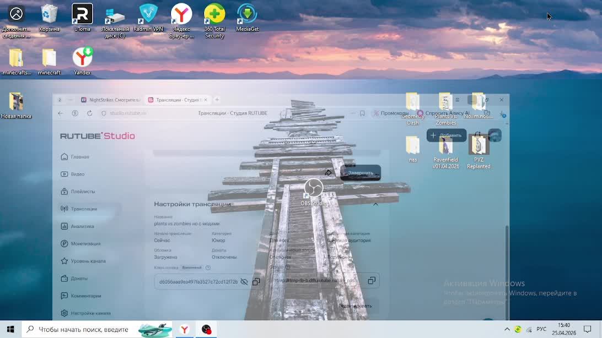This screenshot has width=602, height=338.
Task: Launch OBS Studio desktop shortcut
Action: (314, 192)
